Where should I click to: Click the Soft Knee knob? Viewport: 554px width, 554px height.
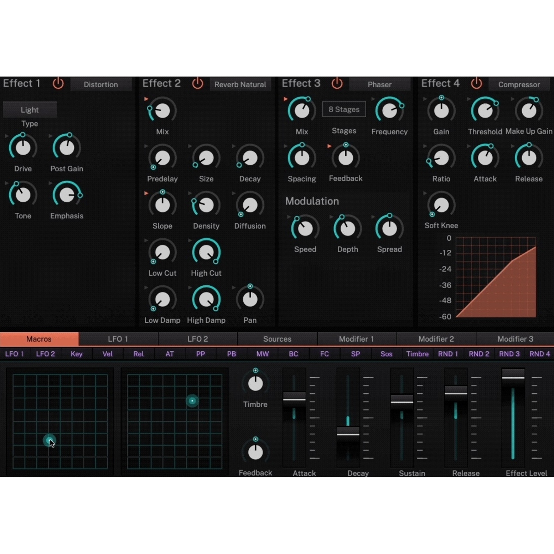click(441, 205)
